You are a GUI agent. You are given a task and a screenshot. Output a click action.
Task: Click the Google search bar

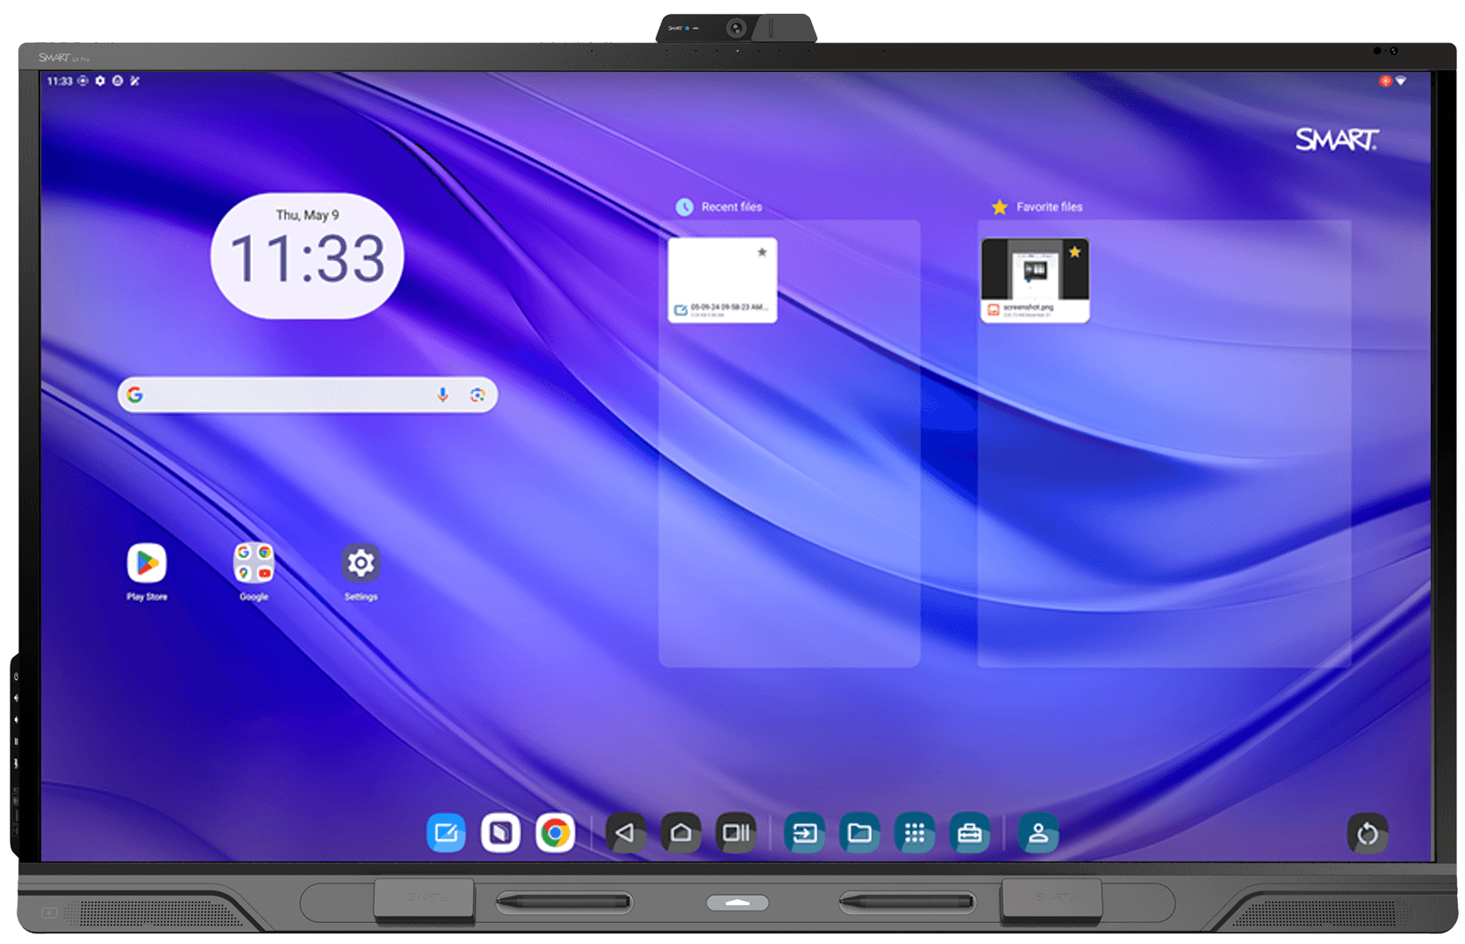(281, 395)
